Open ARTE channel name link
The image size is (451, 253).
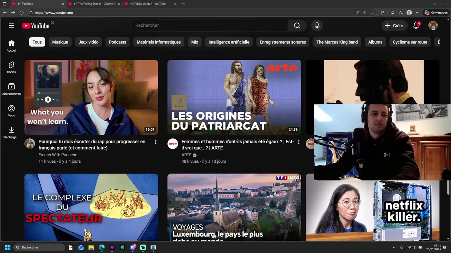coord(186,155)
